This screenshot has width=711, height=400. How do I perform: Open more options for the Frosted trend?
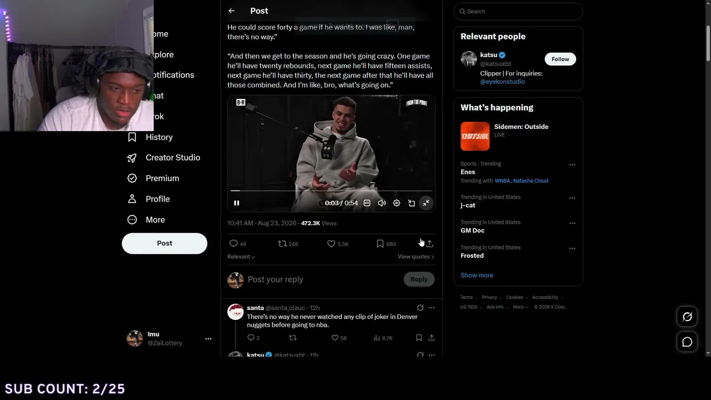tap(572, 248)
